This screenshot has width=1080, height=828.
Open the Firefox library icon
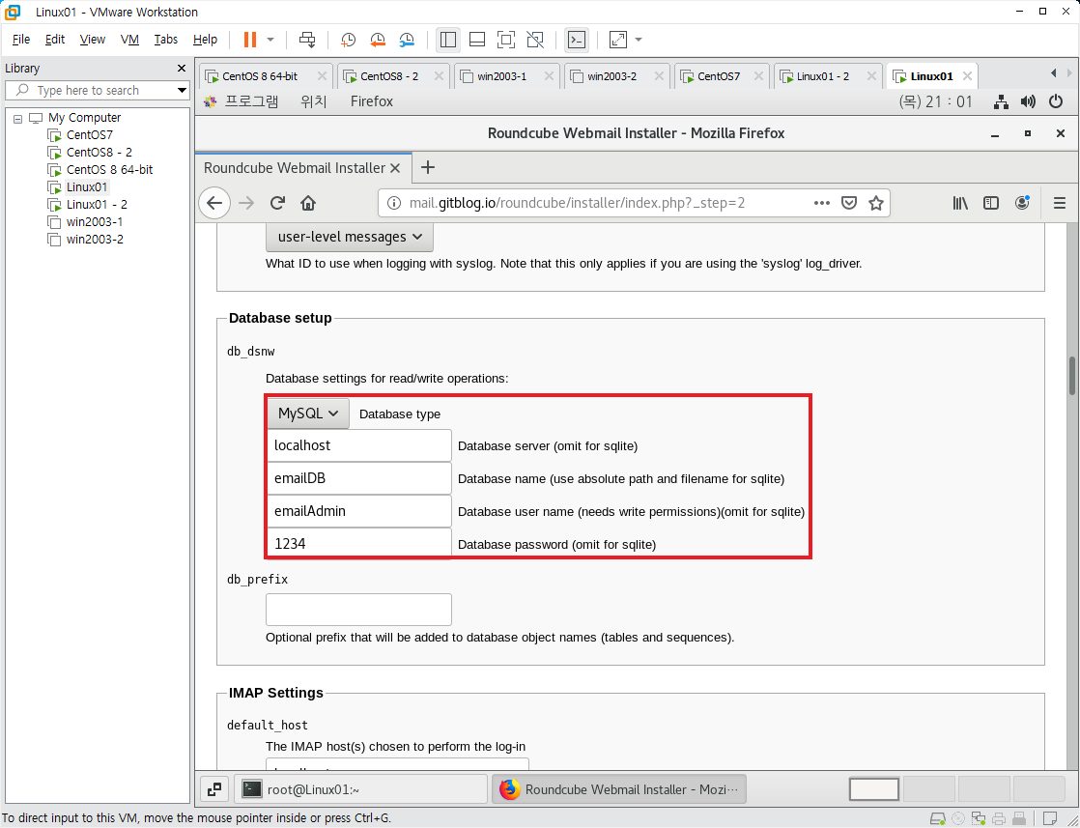coord(960,203)
